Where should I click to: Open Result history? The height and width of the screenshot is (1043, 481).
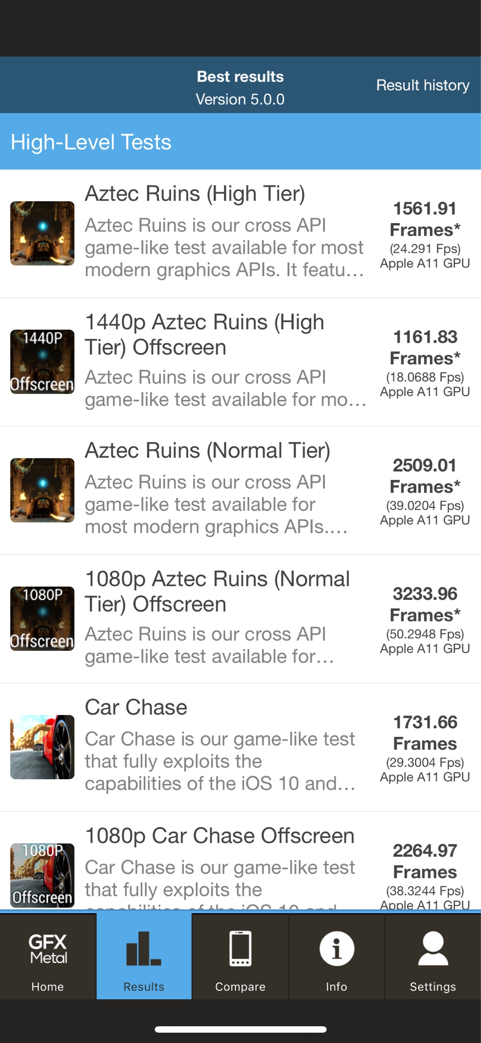pos(423,85)
